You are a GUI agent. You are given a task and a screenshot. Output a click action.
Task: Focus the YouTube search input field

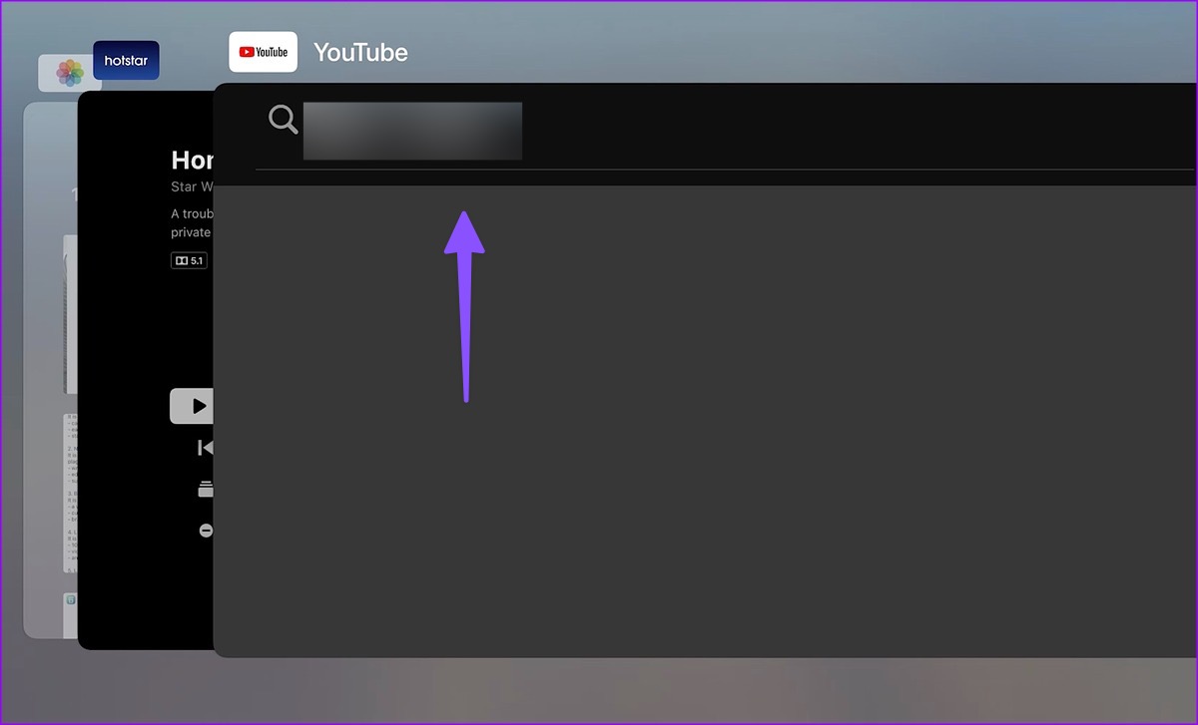click(412, 131)
